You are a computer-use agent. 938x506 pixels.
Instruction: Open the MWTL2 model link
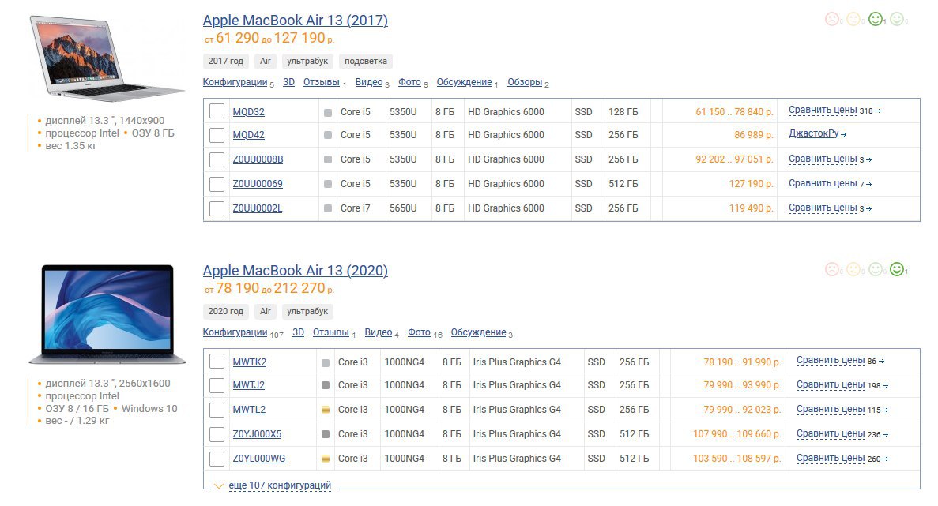click(249, 410)
